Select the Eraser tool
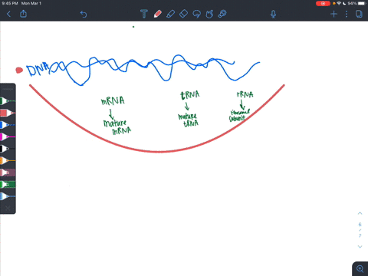 point(183,14)
